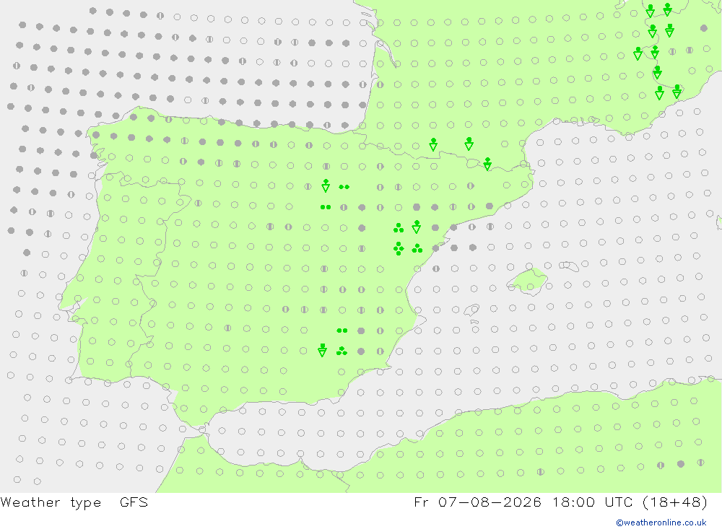
Task: Click the "(18+48)" forecast offset text
Action: 675,502
